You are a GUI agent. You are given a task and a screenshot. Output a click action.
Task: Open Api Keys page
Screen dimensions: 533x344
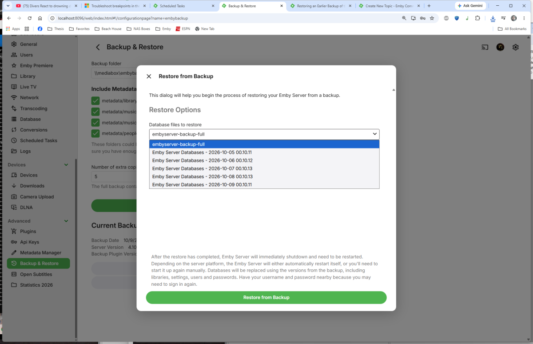pos(38,242)
